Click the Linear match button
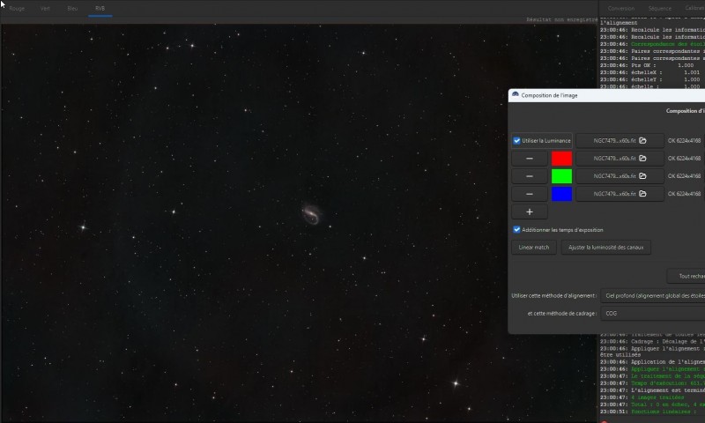Viewport: 705px width, 423px height. click(534, 248)
